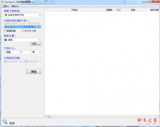Viewport: 160px width, 127px height.
Task: Enable the start date checkbox
Action: [6, 62]
